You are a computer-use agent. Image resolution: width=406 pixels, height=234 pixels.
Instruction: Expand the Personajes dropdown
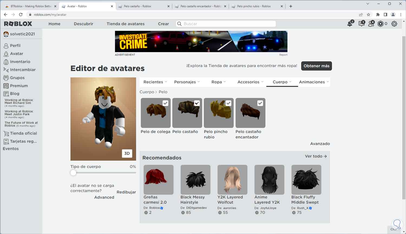[187, 82]
